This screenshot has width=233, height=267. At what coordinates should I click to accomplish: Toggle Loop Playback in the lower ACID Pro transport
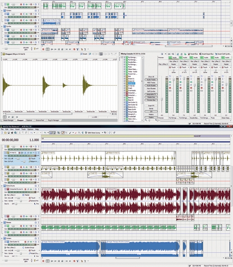click(x=48, y=261)
